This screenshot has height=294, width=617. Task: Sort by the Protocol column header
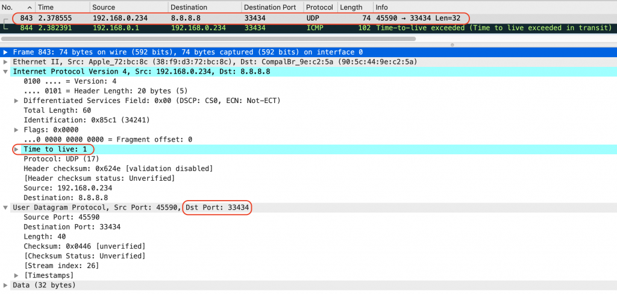319,7
